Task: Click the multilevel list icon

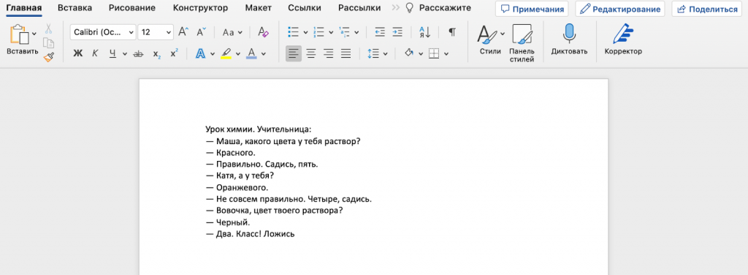Action: coord(345,32)
